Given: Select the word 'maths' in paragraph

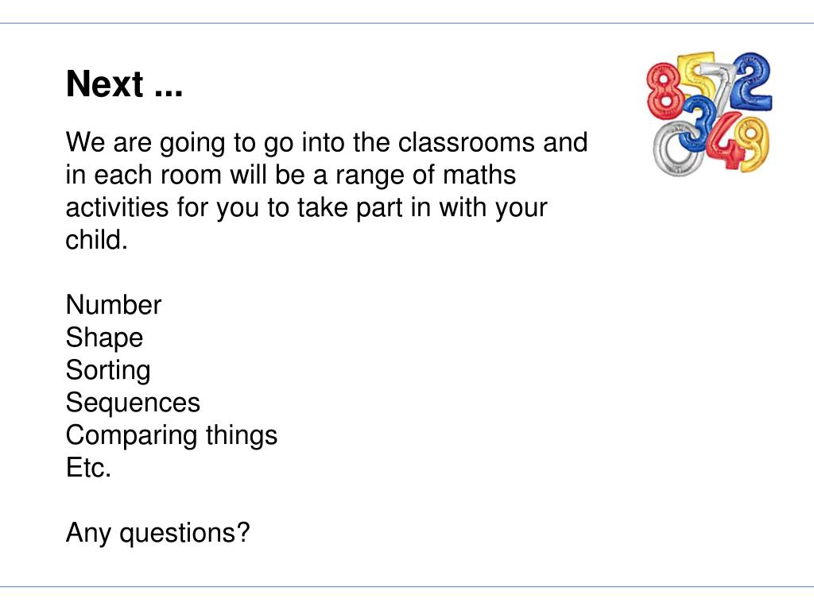Looking at the screenshot, I should pos(479,175).
